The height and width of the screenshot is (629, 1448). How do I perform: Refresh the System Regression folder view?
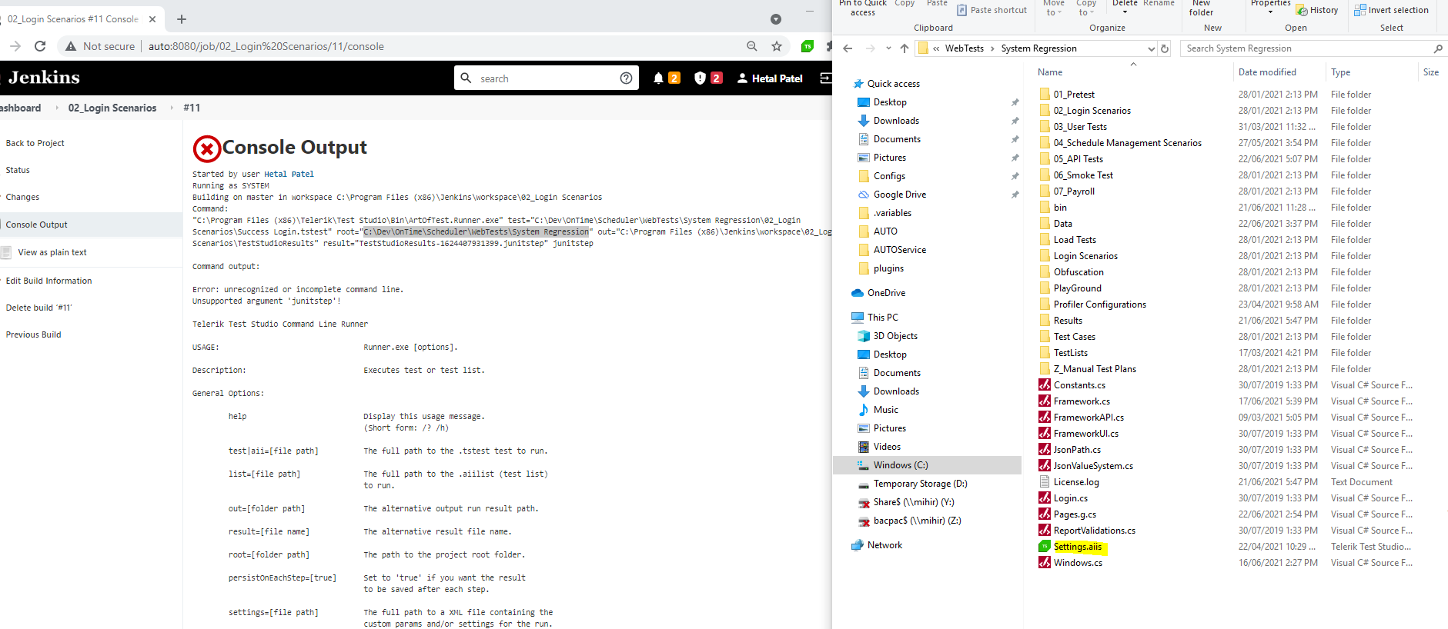point(1165,48)
